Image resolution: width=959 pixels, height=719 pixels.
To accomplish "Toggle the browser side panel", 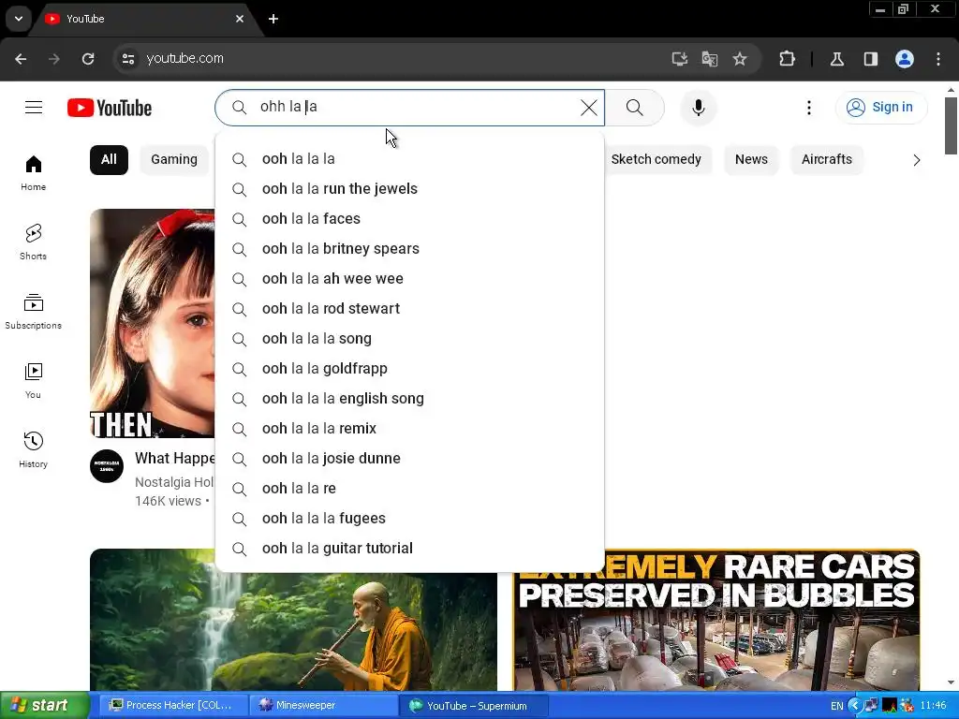I will (x=870, y=59).
